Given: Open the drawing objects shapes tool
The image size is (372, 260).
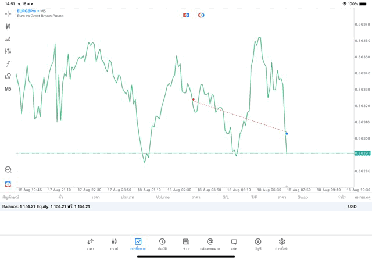Looking at the screenshot, I should pyautogui.click(x=8, y=76).
